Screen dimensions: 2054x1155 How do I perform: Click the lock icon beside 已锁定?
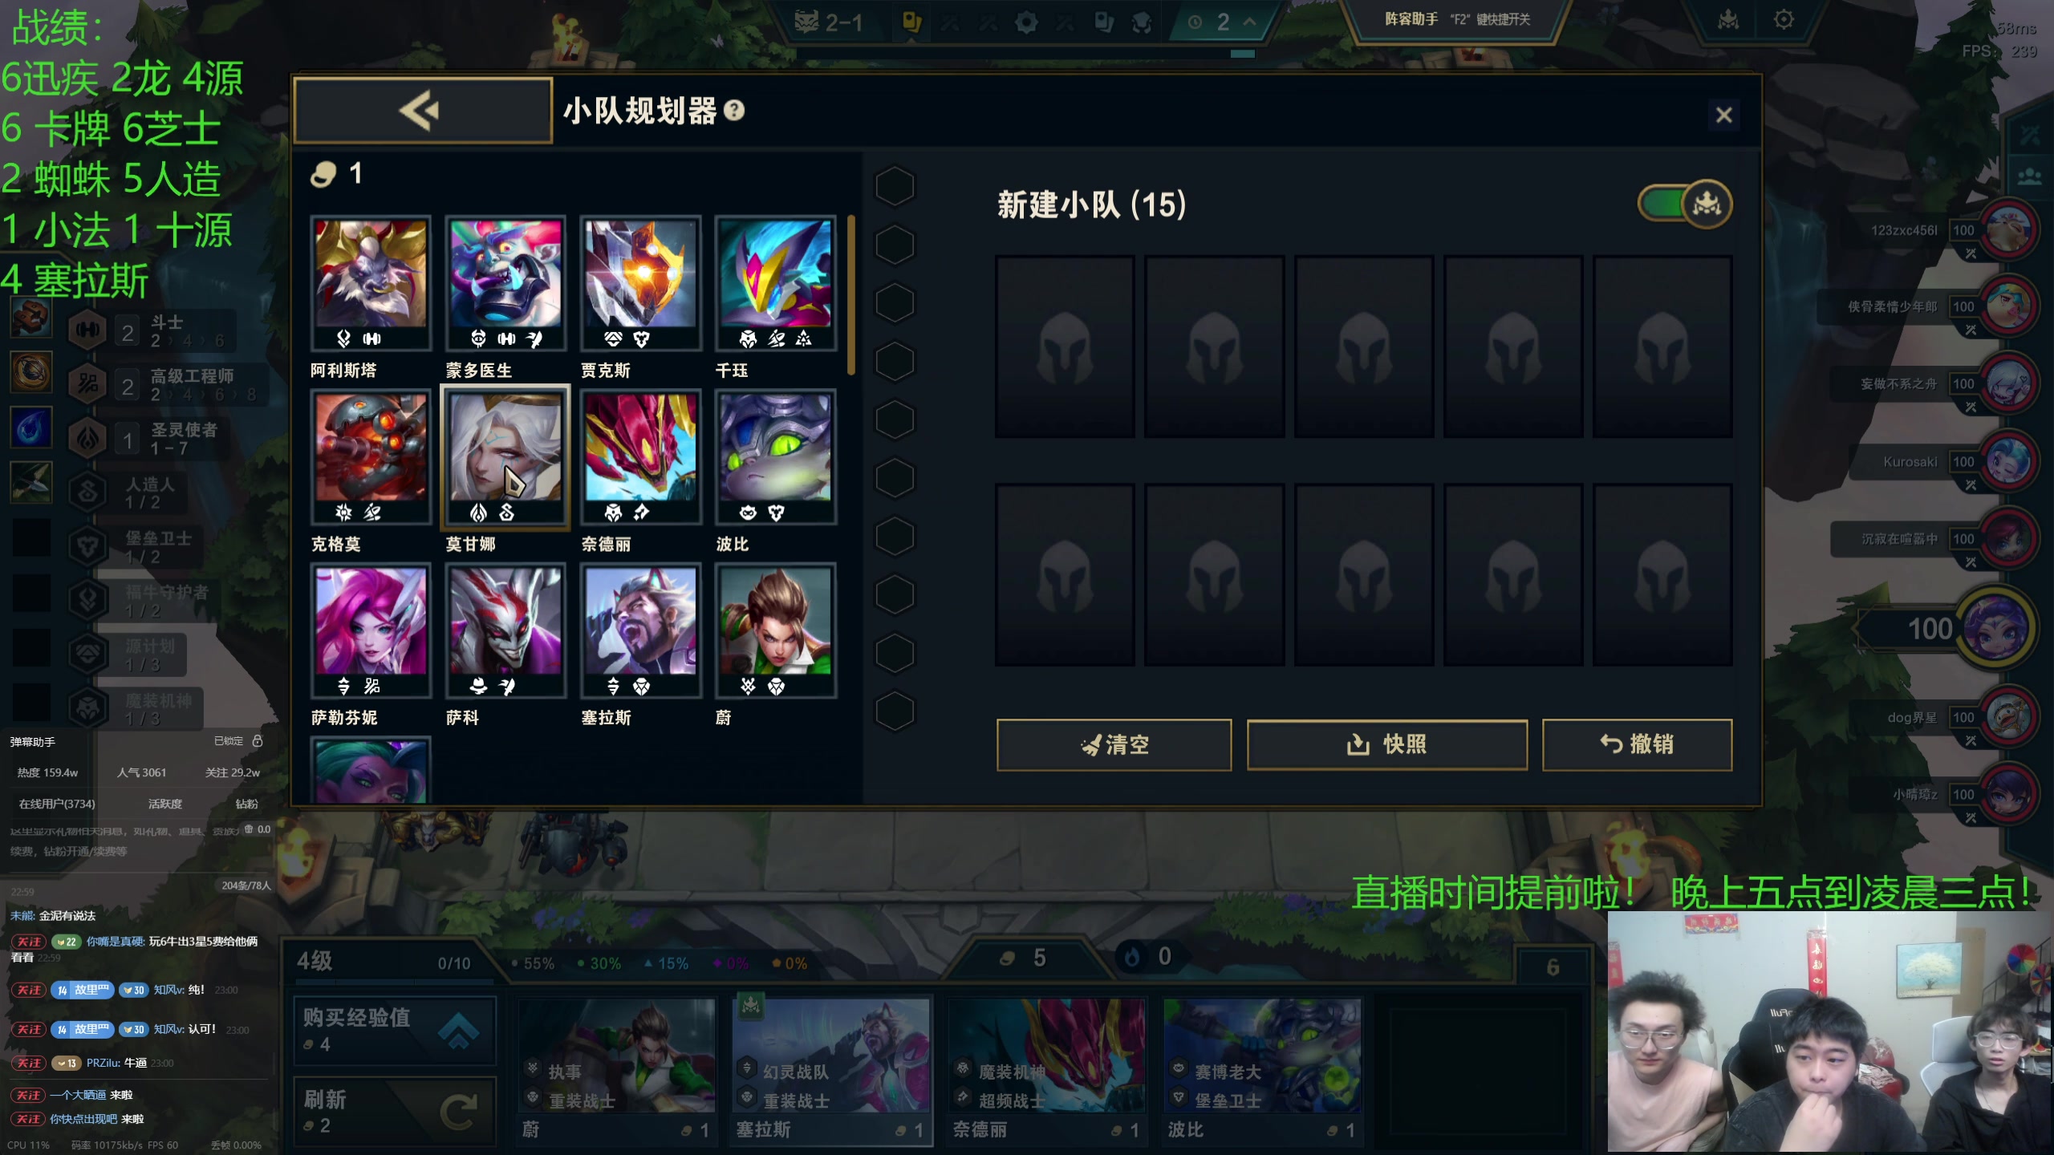pyautogui.click(x=258, y=741)
